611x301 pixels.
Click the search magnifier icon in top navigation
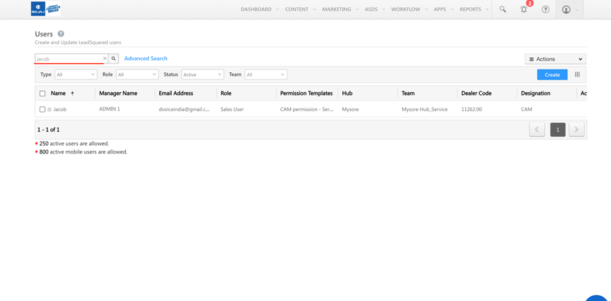[x=502, y=10]
